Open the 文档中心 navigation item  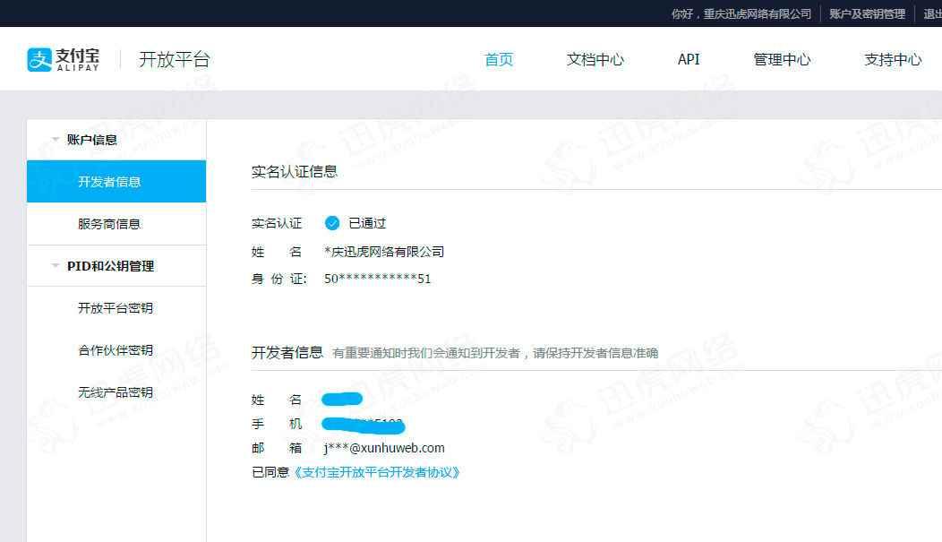[595, 60]
